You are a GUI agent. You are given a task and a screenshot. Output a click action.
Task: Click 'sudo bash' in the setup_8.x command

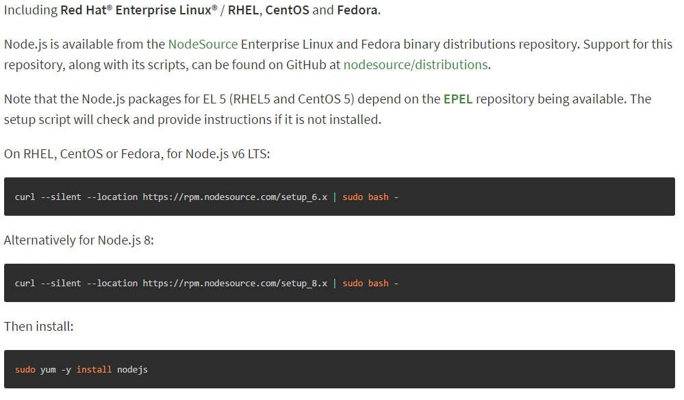(366, 284)
